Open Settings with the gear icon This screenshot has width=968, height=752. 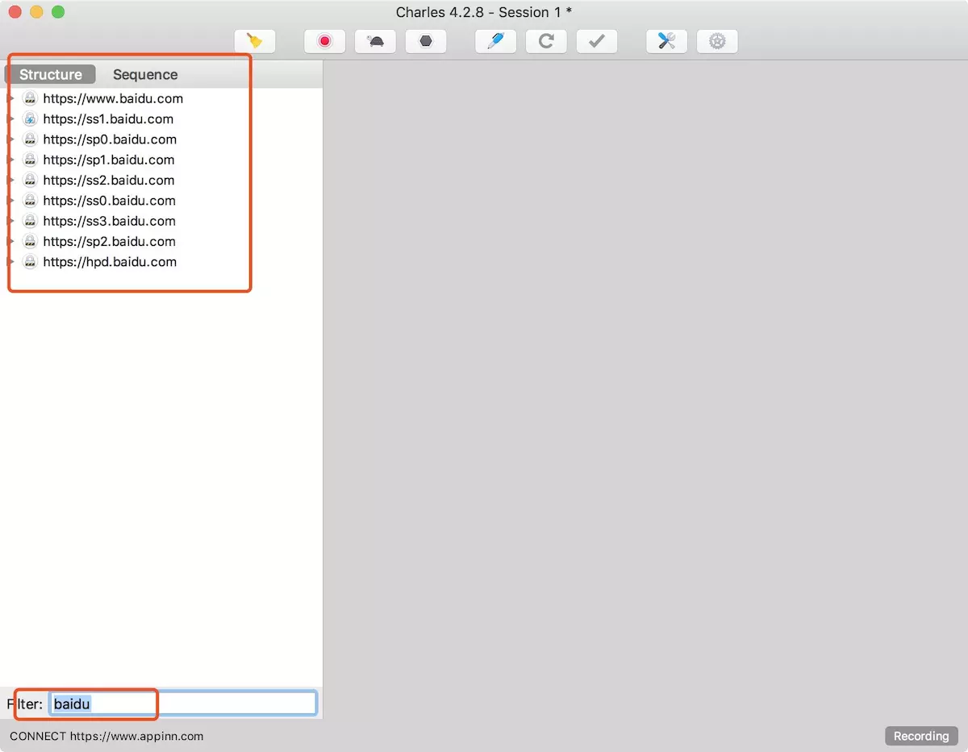[717, 41]
